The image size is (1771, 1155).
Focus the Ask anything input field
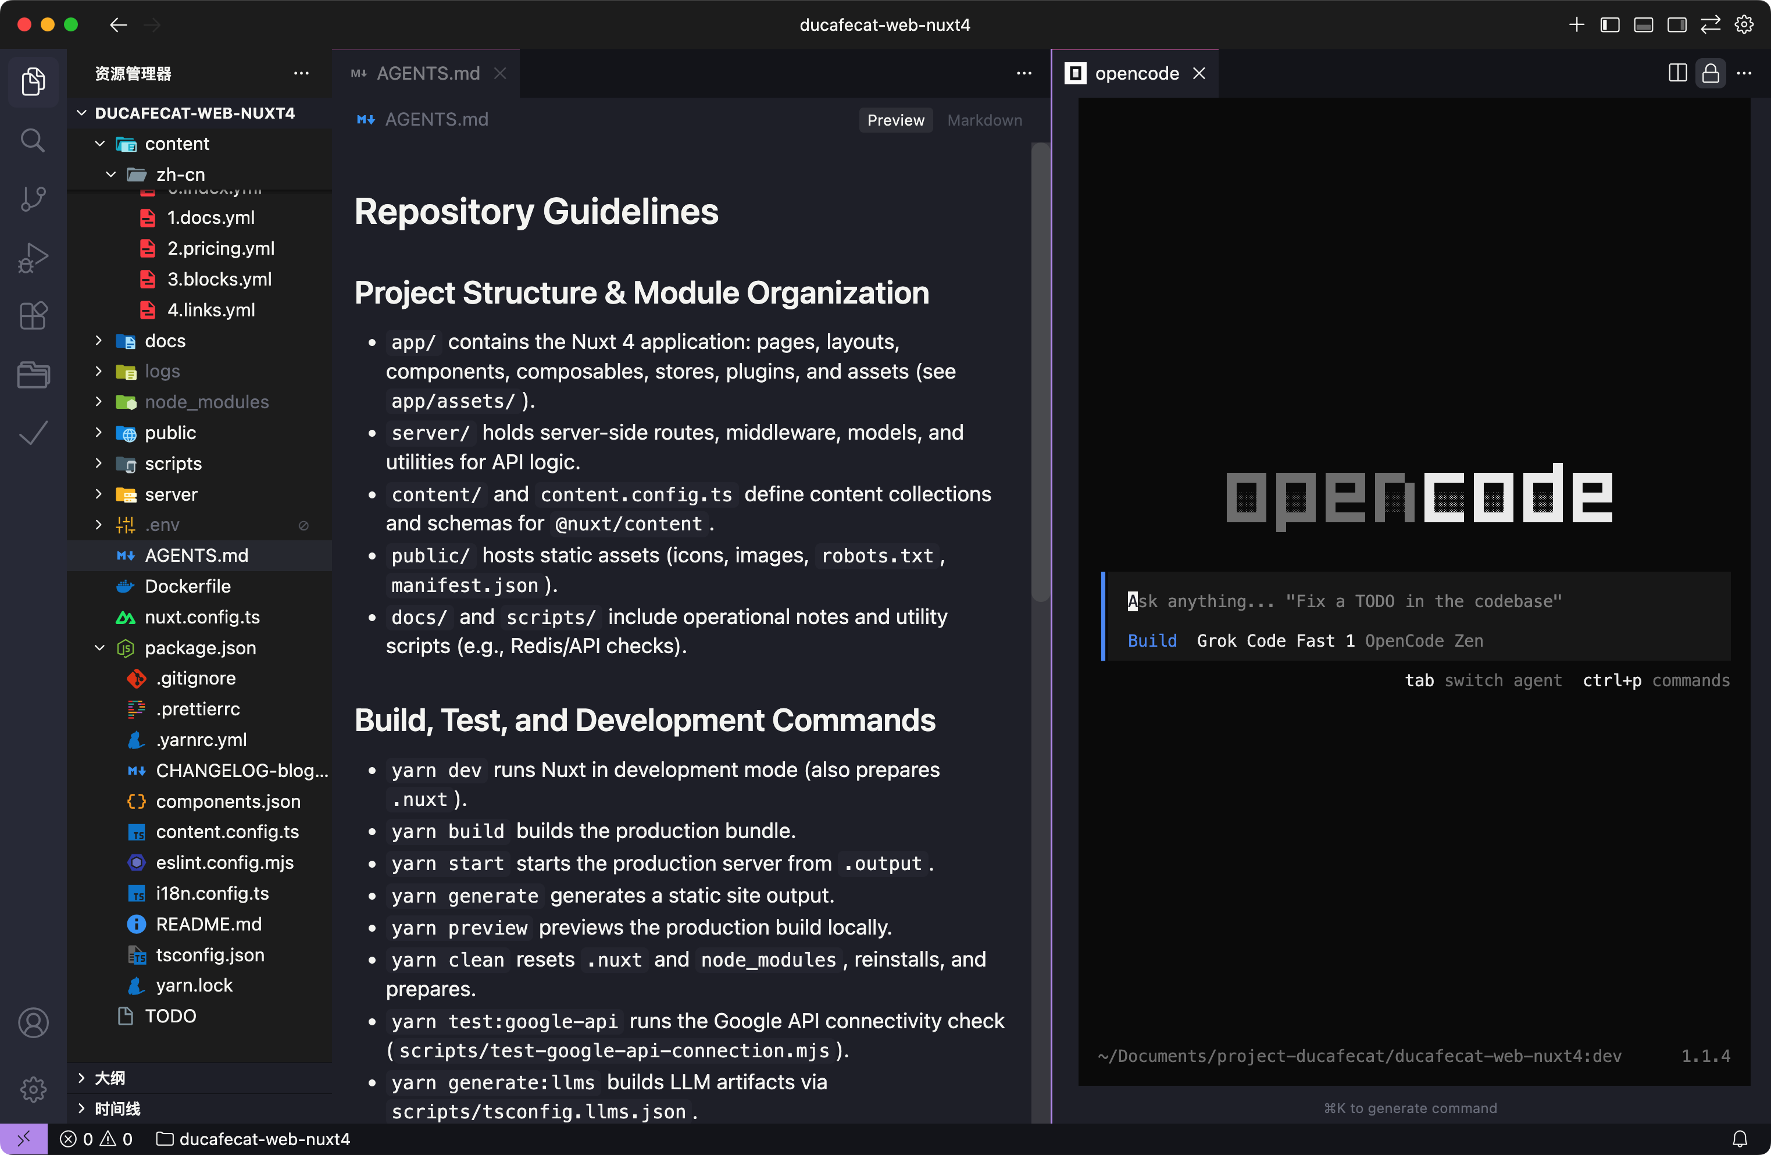coord(1340,601)
